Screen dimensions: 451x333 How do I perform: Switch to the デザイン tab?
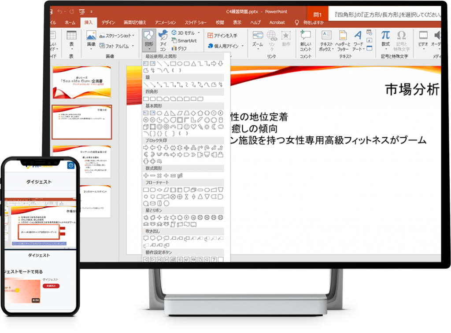coord(108,22)
